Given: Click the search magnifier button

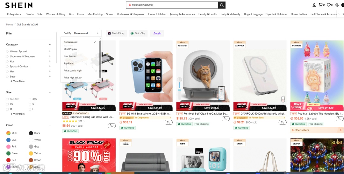Looking at the screenshot, I should click(222, 5).
